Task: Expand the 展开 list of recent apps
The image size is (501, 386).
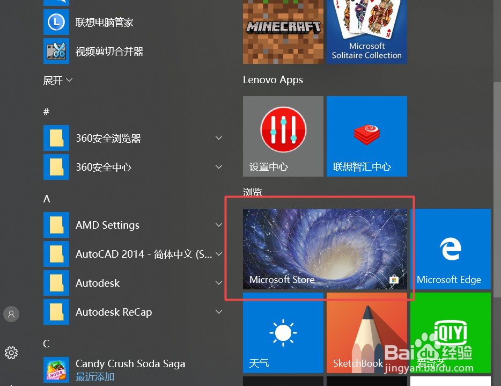Action: 58,80
